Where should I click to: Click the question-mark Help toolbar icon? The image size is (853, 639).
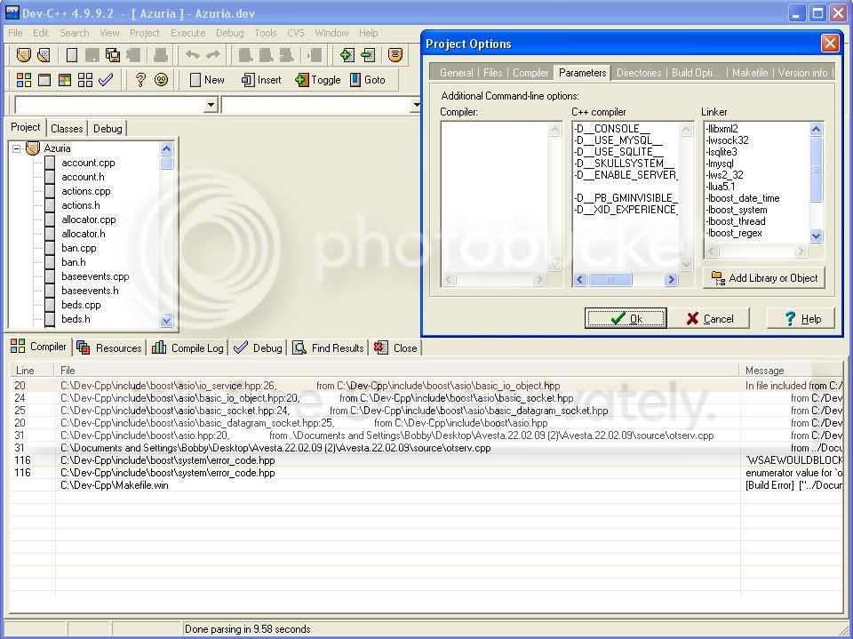pos(140,80)
